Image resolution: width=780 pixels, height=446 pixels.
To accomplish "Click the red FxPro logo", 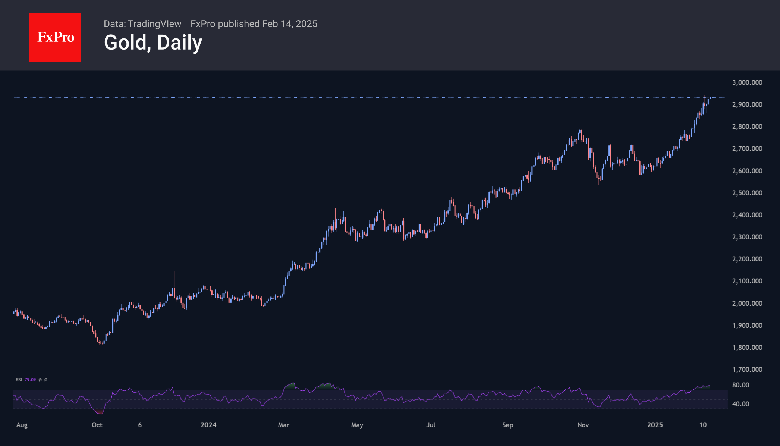I will (x=55, y=37).
